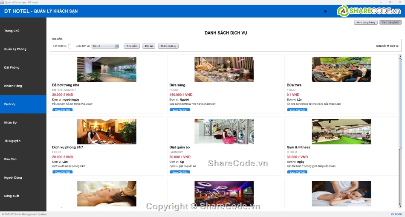Screen dimensions: 405x217
Task: Click the back massage image
Action: [341, 194]
